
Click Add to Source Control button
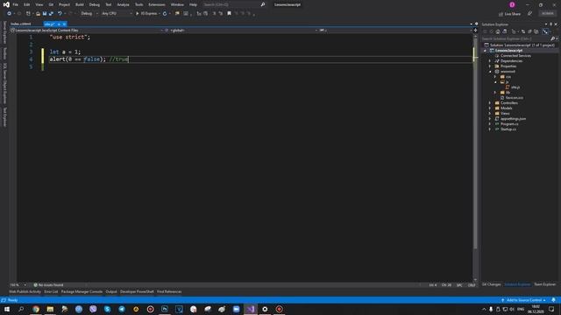pyautogui.click(x=523, y=300)
